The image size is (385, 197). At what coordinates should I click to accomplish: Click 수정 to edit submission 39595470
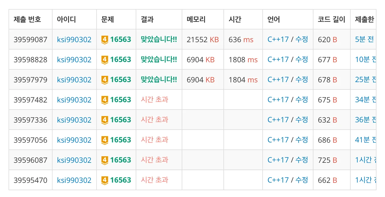pyautogui.click(x=302, y=180)
